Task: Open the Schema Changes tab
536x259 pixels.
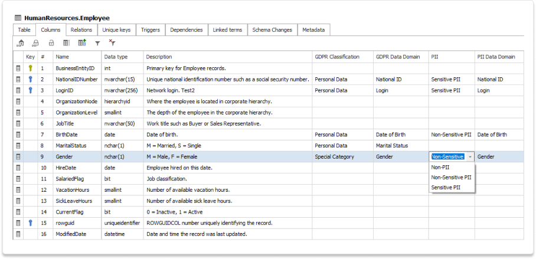Action: (x=272, y=29)
